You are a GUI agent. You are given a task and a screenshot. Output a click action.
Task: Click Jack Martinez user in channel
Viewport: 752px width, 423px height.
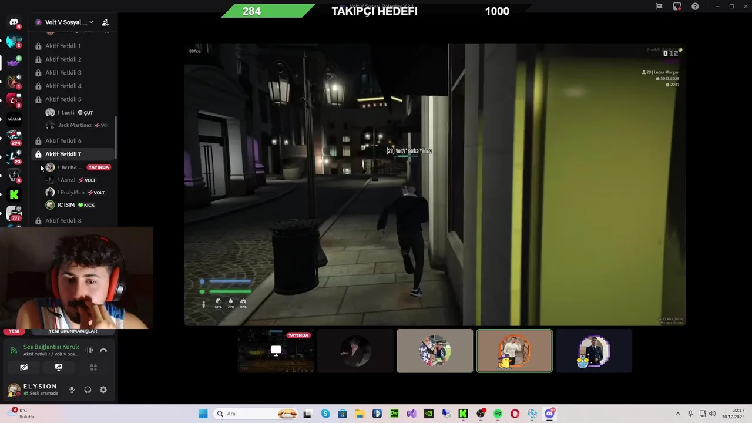(x=78, y=125)
